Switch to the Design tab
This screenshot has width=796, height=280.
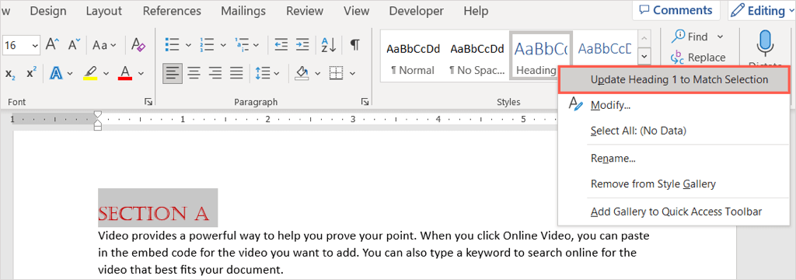[48, 11]
